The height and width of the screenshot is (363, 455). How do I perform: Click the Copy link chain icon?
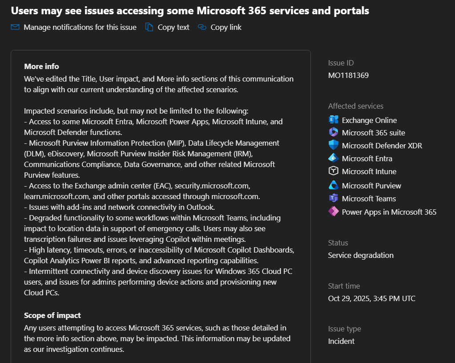[202, 27]
